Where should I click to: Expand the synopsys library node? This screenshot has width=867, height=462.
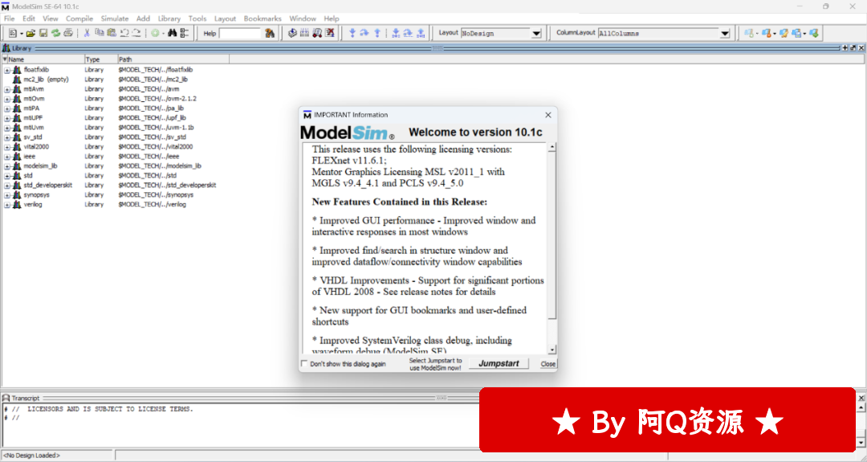coord(7,195)
